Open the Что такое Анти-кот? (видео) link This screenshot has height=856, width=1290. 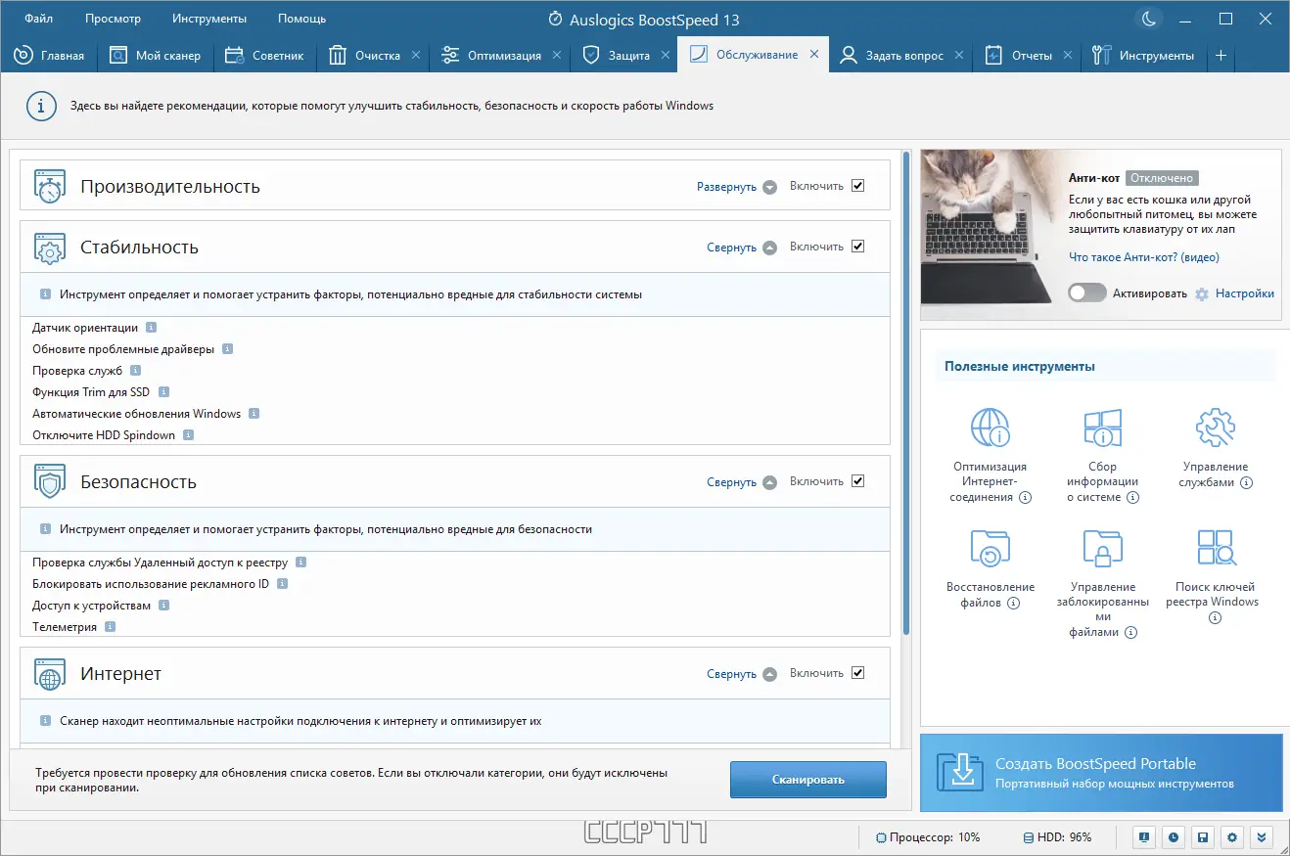click(1144, 257)
